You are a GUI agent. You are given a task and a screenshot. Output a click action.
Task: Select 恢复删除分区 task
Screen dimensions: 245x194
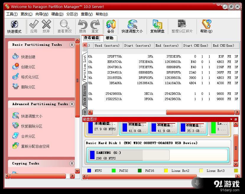27,126
